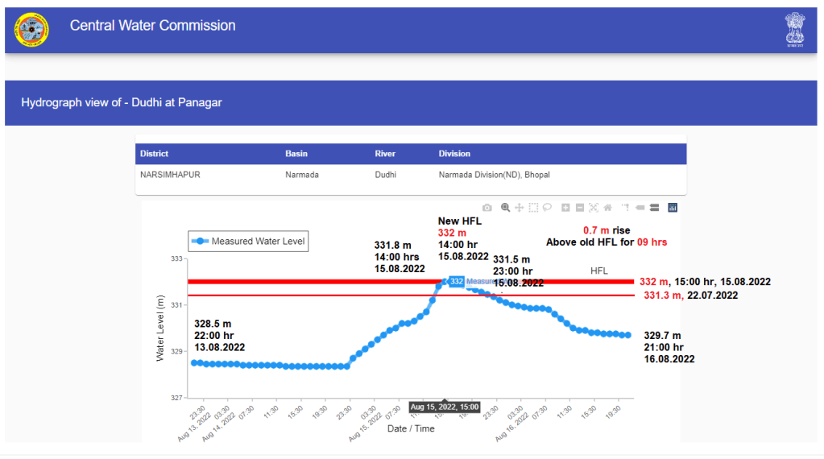Reset axes with the home icon
824x459 pixels.
607,208
